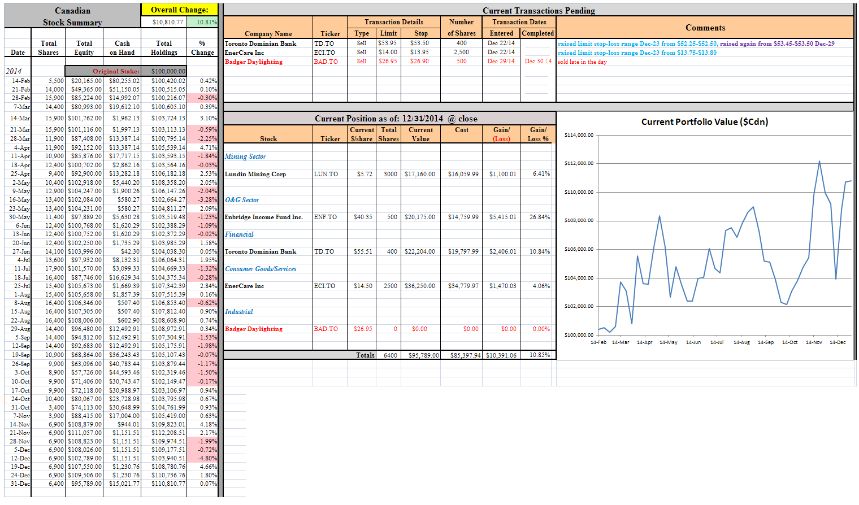Select the 2014 year label cell
This screenshot has width=859, height=505.
14,71
